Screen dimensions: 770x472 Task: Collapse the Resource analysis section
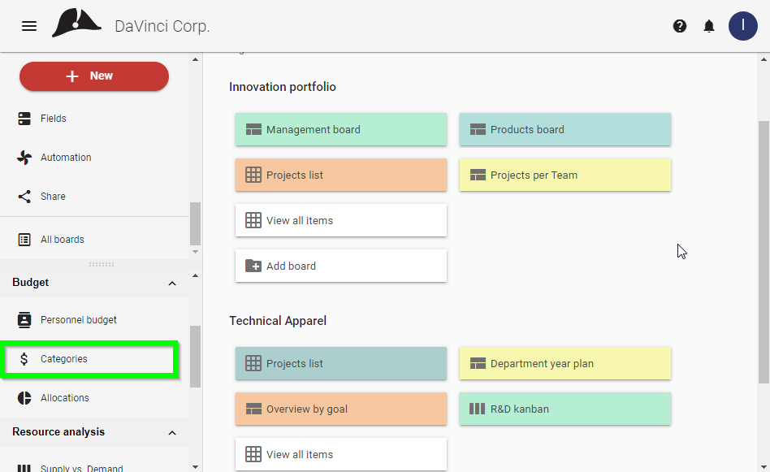(x=172, y=433)
